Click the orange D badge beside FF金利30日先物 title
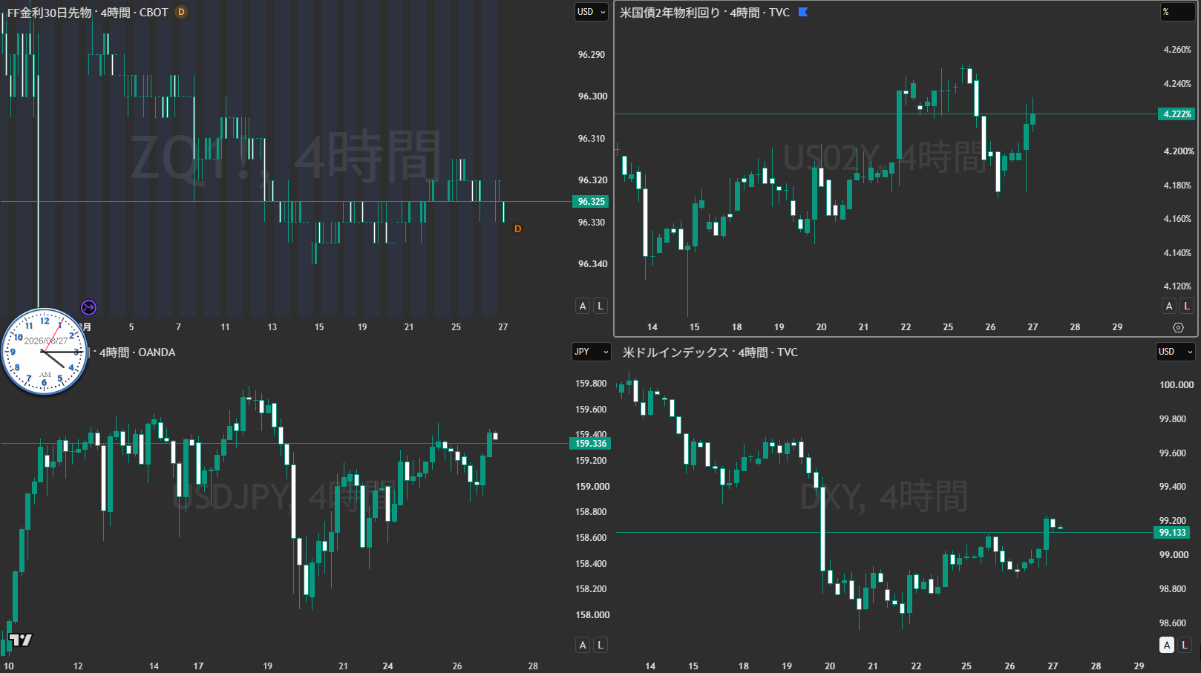The image size is (1201, 673). (181, 12)
